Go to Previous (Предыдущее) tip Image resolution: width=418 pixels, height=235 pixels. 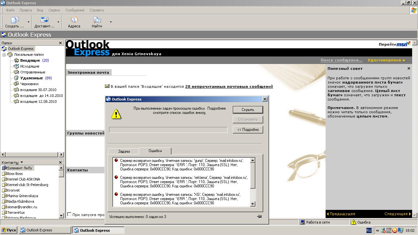[x=341, y=214]
